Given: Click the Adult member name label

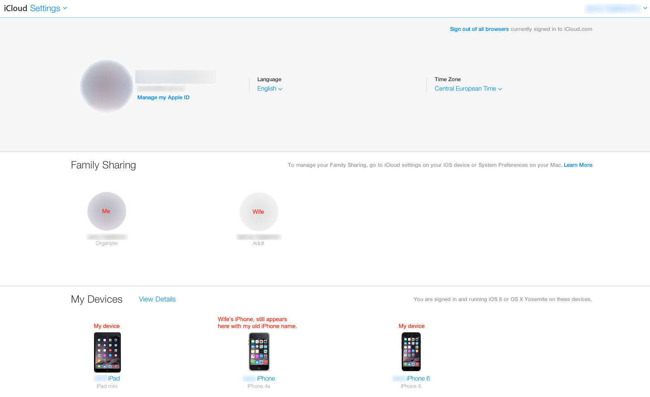Looking at the screenshot, I should pyautogui.click(x=259, y=237).
